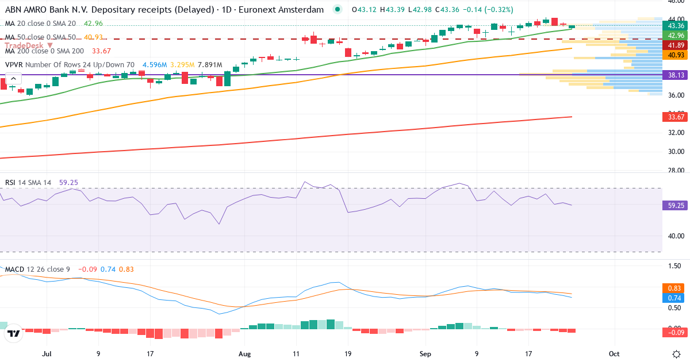Click the 59.25 value in RSI legend
690x362 pixels.
click(x=68, y=182)
